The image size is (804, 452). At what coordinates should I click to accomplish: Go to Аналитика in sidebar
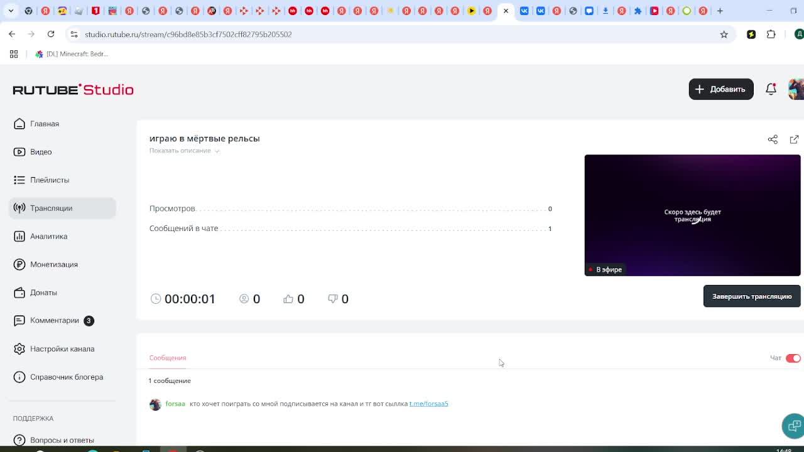48,236
